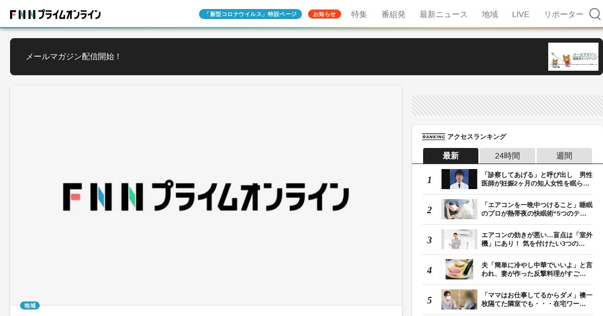Screen dimensions: 603x316
Task: Open the rank 2 sleeping person thumbnail
Action: [459, 209]
